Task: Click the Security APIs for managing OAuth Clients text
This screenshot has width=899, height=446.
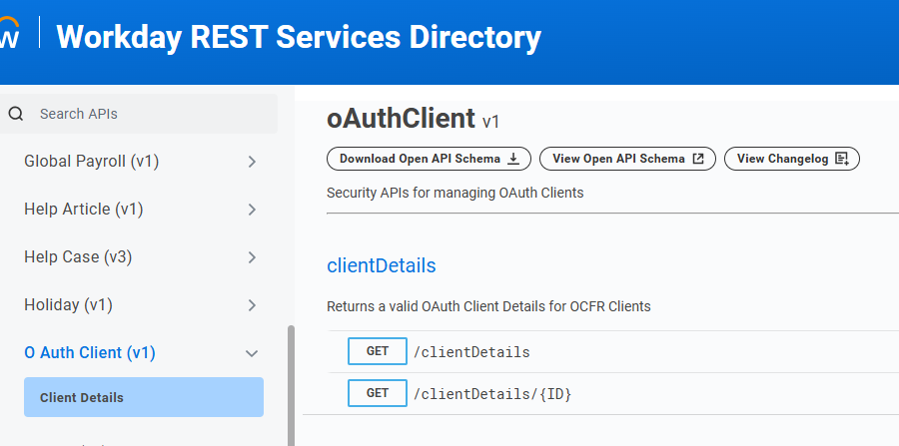Action: point(455,193)
